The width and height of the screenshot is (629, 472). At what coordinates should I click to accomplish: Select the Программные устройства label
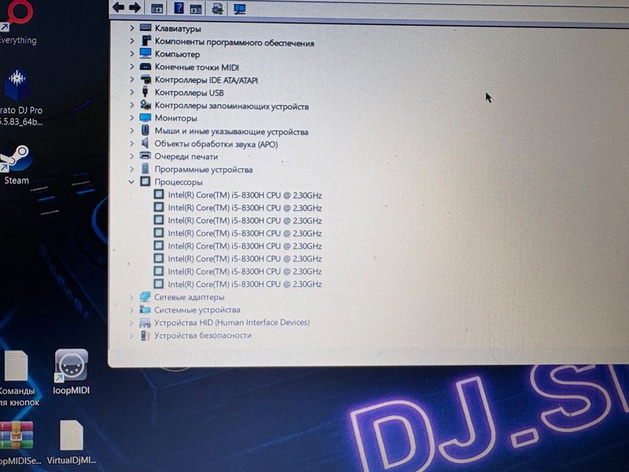click(x=204, y=169)
